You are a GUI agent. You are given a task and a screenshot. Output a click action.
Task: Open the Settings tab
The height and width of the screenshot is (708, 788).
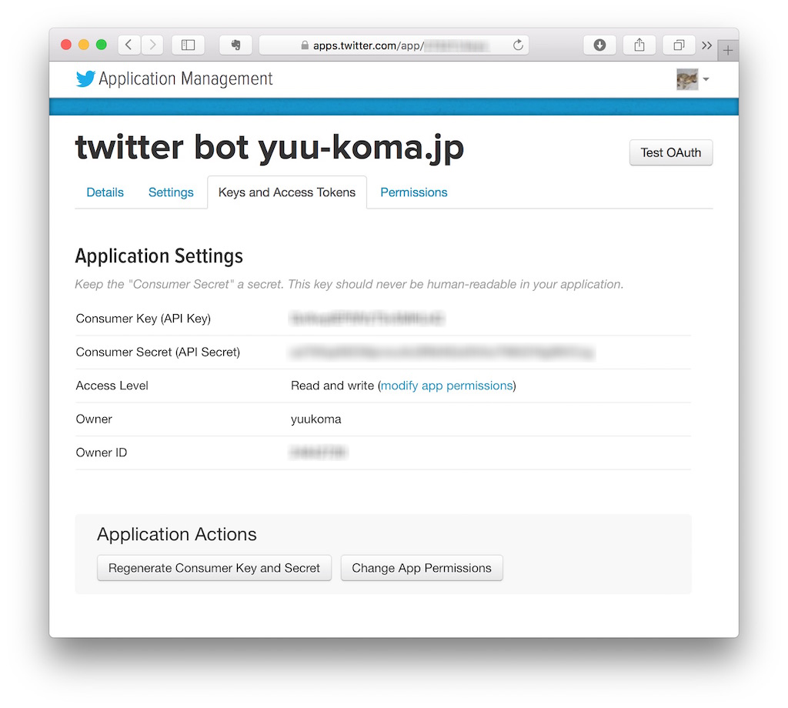coord(171,192)
